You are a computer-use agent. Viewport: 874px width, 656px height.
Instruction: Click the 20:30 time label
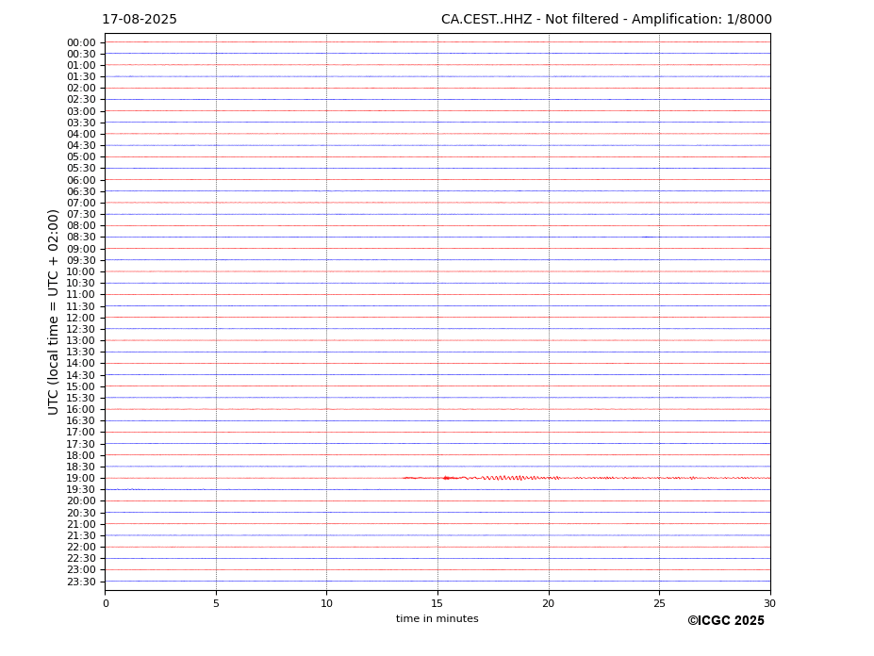81,513
